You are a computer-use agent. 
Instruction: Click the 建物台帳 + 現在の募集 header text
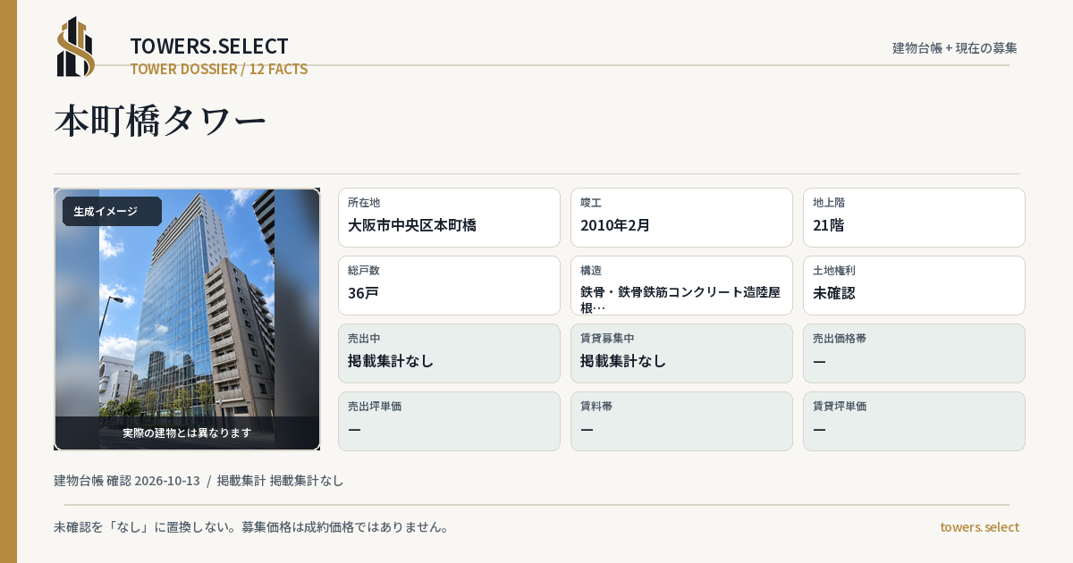click(x=955, y=47)
